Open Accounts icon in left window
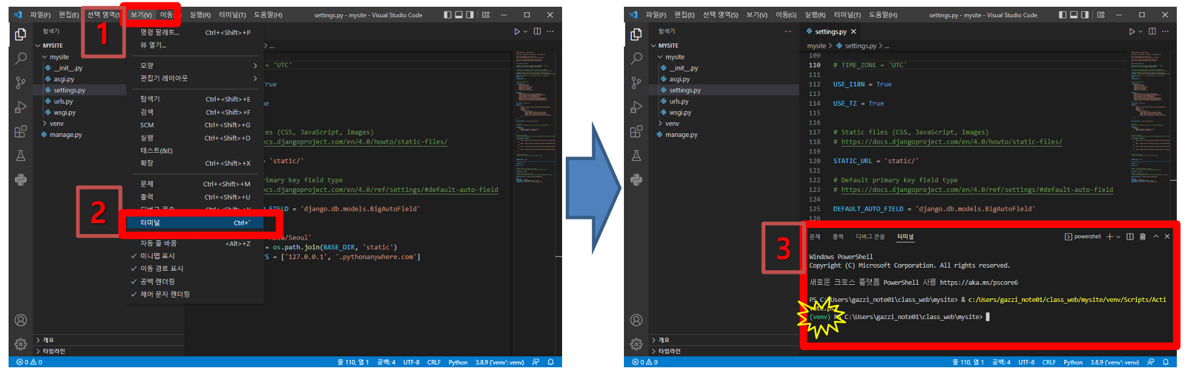The width and height of the screenshot is (1186, 374). click(x=21, y=320)
